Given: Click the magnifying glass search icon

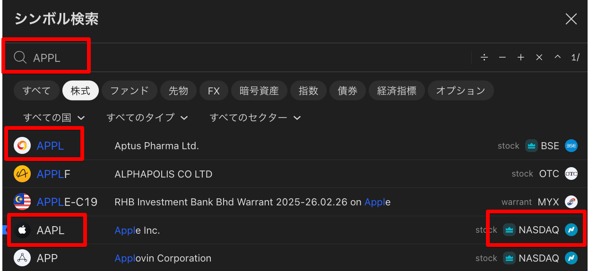Looking at the screenshot, I should coord(20,58).
